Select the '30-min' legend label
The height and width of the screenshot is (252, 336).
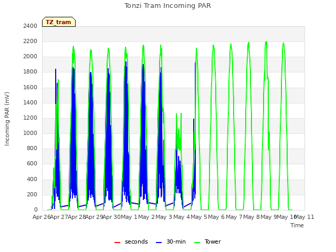coord(176,241)
